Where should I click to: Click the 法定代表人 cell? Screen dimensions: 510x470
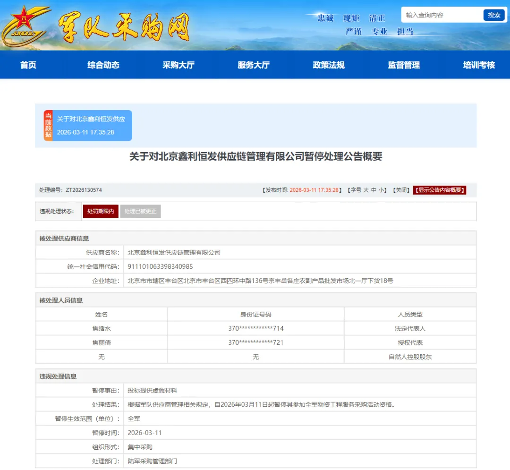[410, 328]
